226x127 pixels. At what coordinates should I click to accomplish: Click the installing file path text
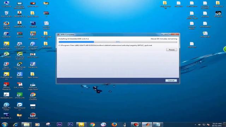[x=105, y=46]
